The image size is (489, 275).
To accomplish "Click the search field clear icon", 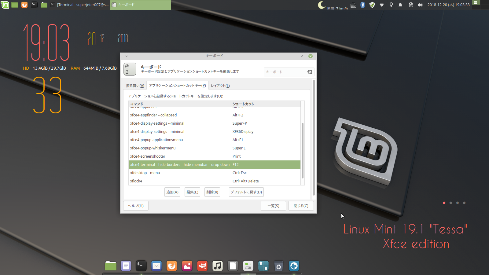I will (x=310, y=72).
